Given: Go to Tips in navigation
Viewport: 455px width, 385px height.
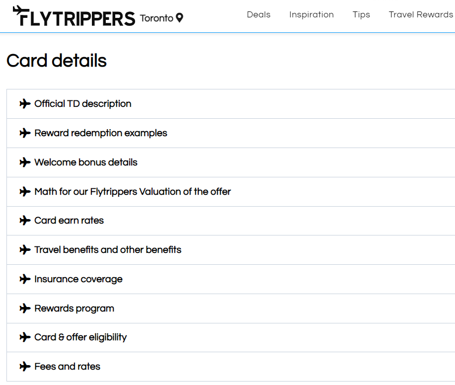Looking at the screenshot, I should (361, 14).
